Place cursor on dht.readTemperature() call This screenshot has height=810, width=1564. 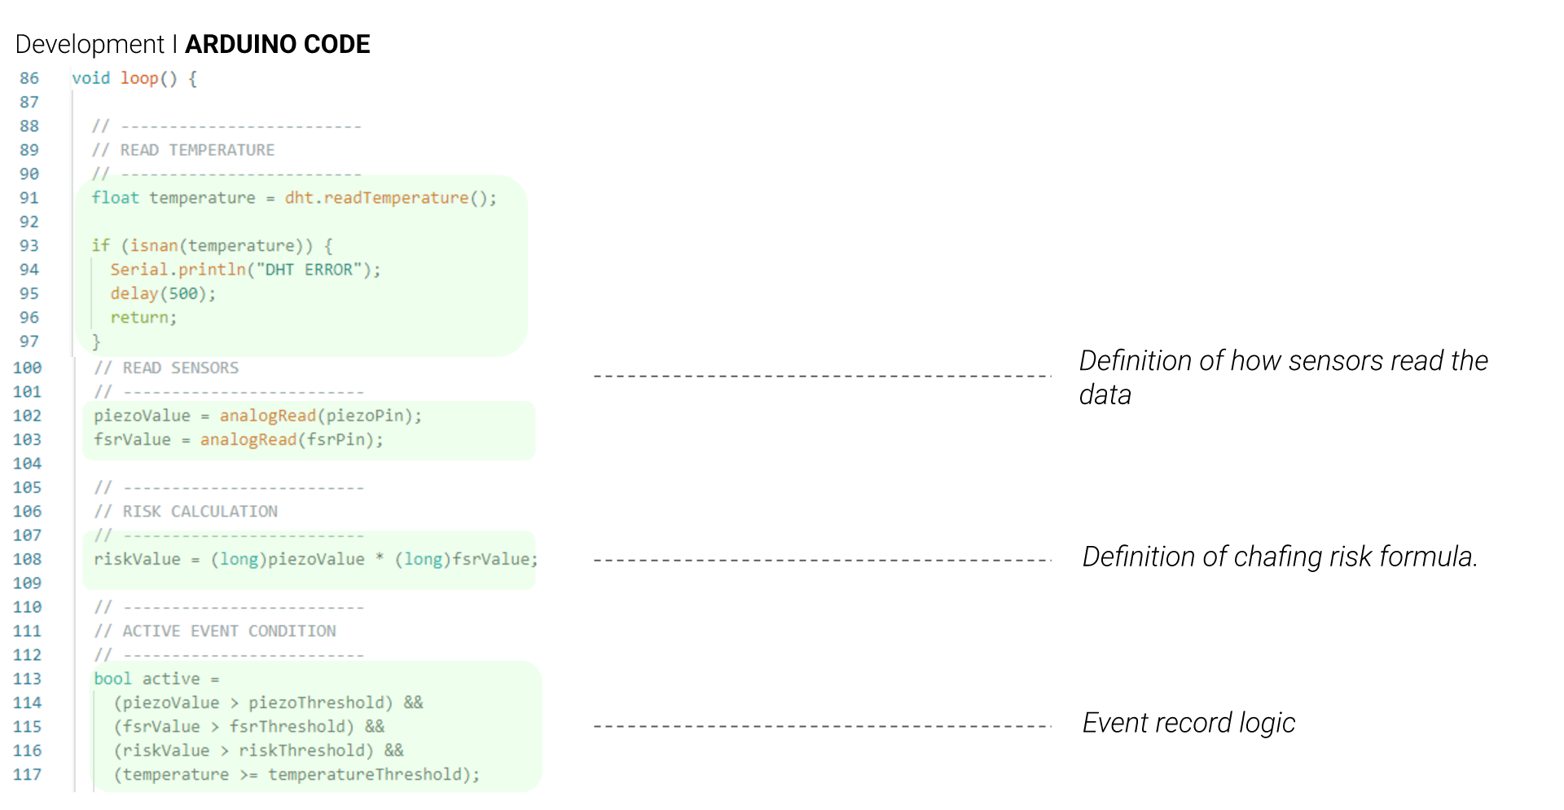pyautogui.click(x=390, y=198)
